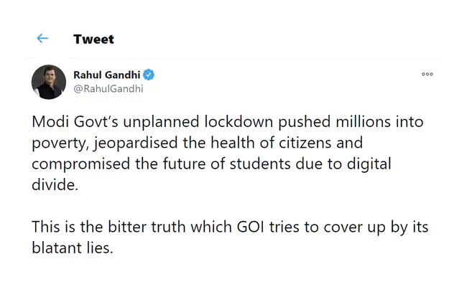467x287 pixels.
Task: Click the Tweet header title
Action: (x=93, y=39)
